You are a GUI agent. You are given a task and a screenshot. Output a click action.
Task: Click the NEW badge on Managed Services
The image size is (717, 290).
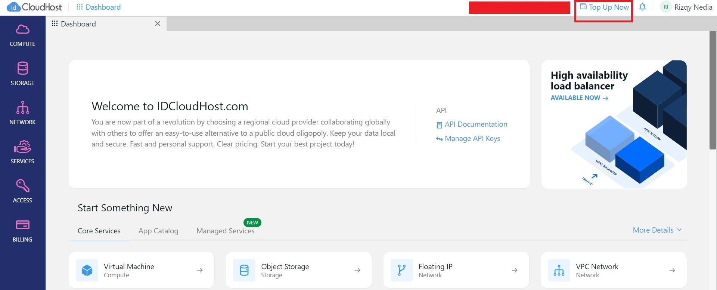click(x=252, y=223)
